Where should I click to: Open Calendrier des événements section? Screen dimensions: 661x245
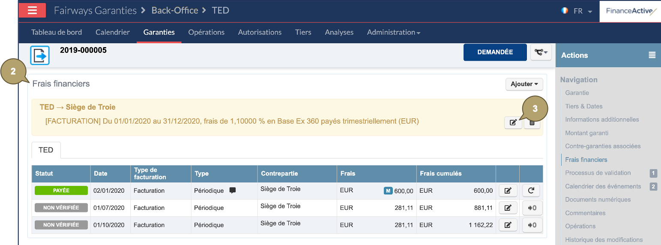point(603,186)
